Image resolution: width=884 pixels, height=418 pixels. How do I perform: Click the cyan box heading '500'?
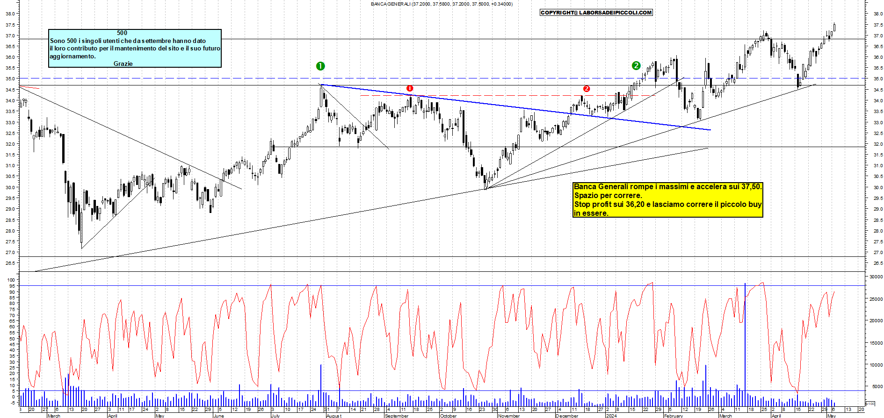click(x=122, y=33)
